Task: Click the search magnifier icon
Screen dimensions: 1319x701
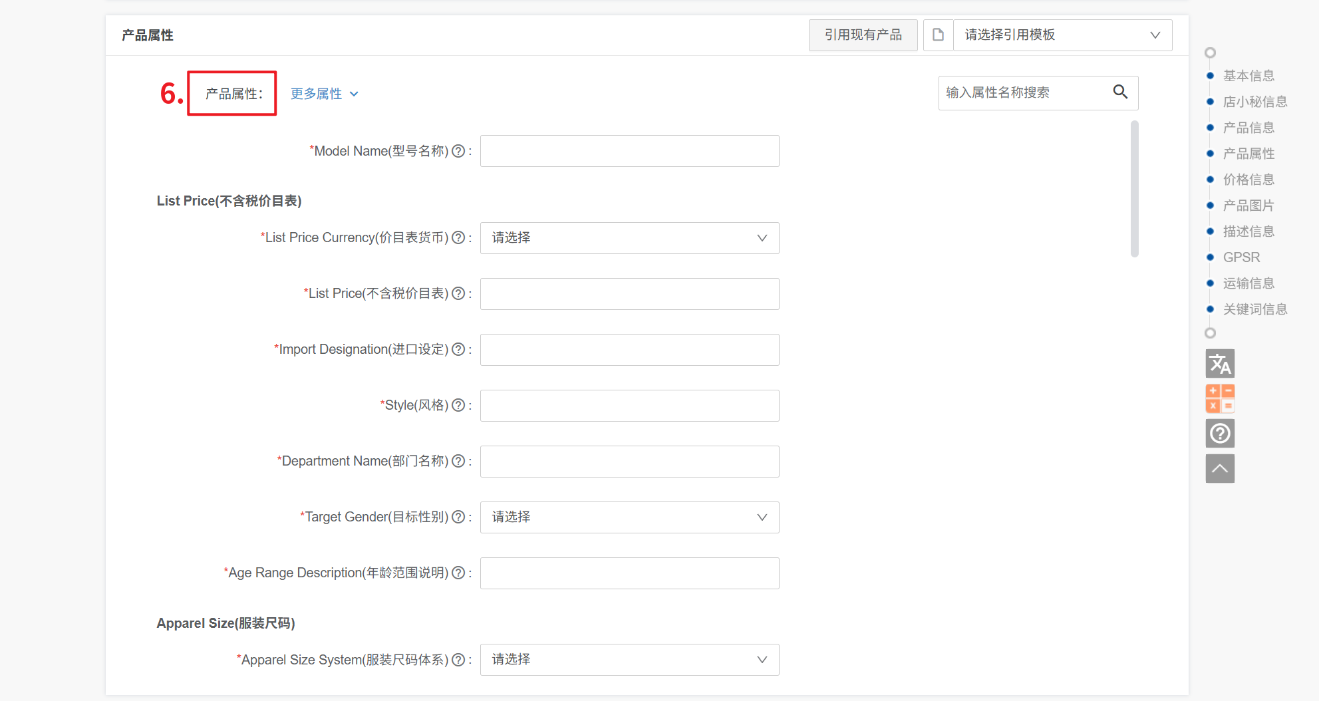Action: pos(1120,92)
